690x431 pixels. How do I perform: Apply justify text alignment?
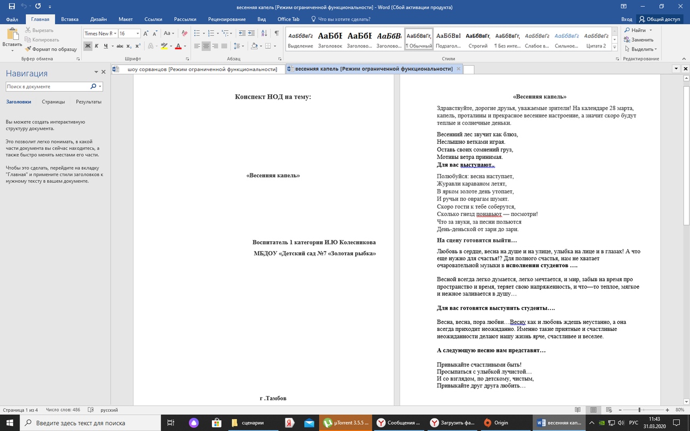pyautogui.click(x=224, y=46)
